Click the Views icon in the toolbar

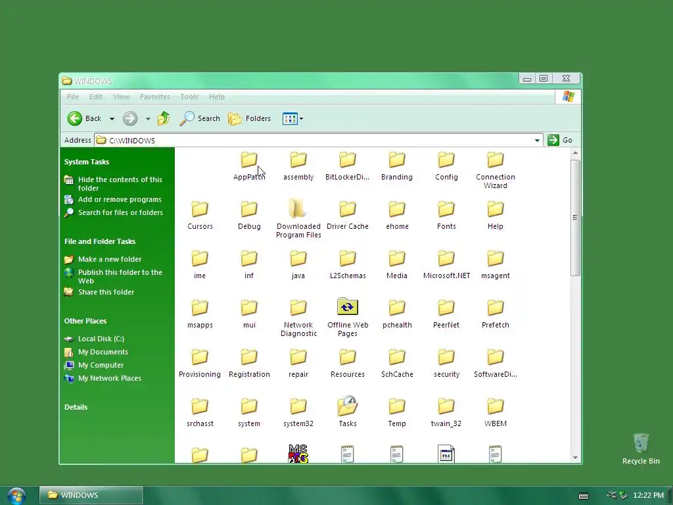coord(290,118)
